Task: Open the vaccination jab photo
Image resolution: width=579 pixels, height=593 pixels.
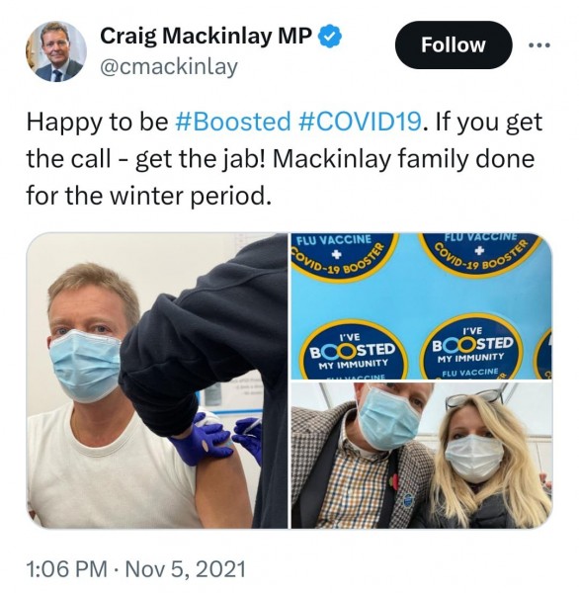Action: pos(157,381)
